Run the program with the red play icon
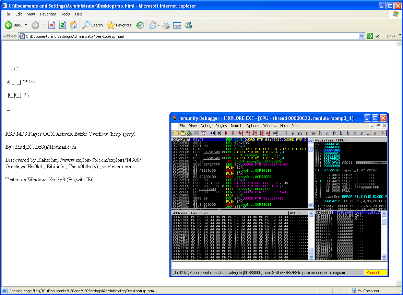 click(x=226, y=133)
